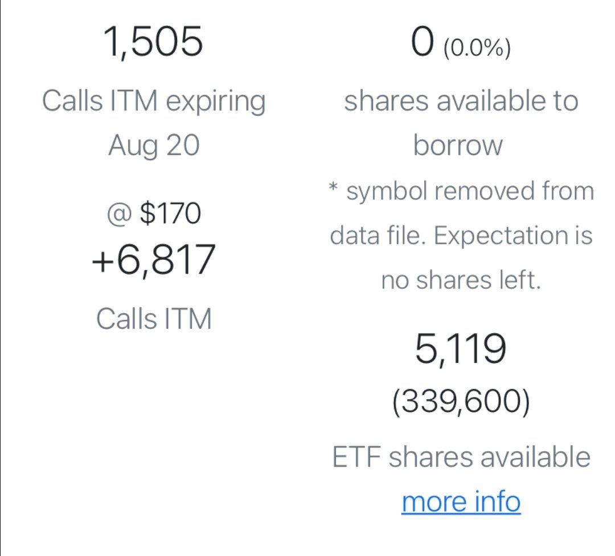Screen dimensions: 615x556
Task: Tap the 5,119 ETF shares number
Action: coord(461,349)
